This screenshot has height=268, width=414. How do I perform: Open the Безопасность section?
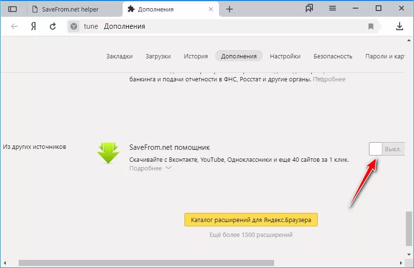[x=333, y=56]
